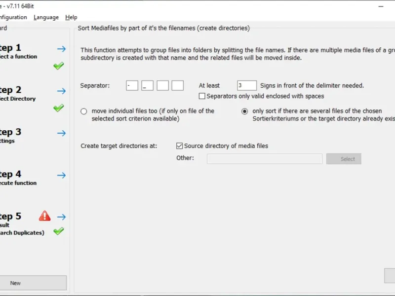
Task: Open the Help menu
Action: tap(71, 17)
